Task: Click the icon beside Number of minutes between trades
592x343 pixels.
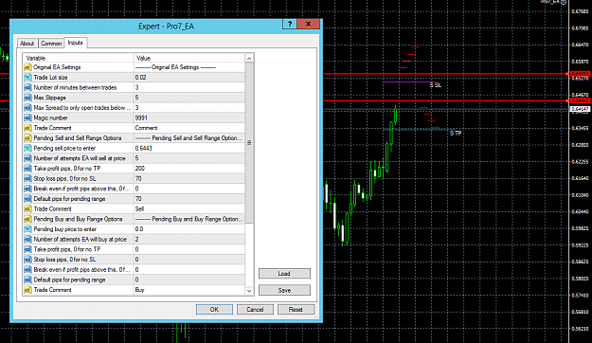Action: [x=27, y=87]
